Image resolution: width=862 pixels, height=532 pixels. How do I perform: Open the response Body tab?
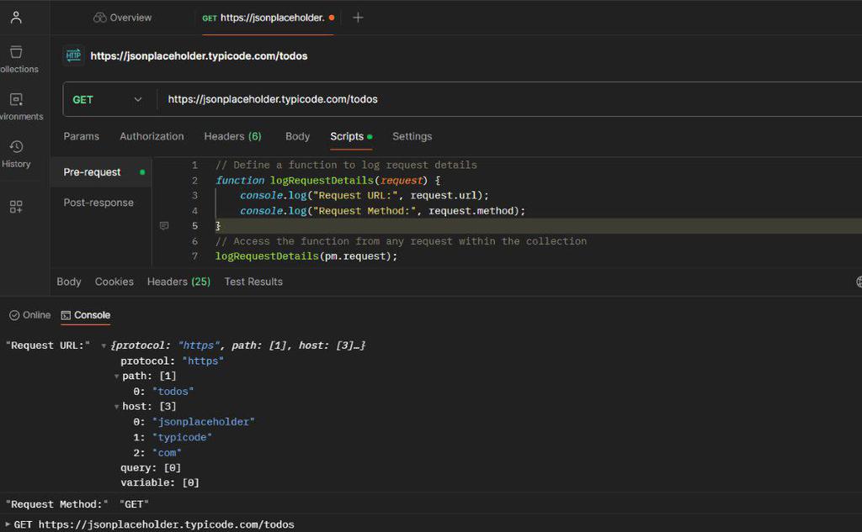pos(69,282)
